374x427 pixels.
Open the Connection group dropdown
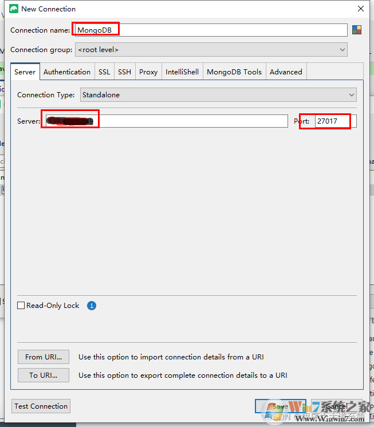pos(211,50)
